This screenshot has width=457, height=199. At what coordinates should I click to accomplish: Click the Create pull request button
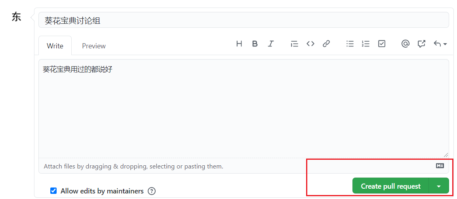tap(390, 186)
